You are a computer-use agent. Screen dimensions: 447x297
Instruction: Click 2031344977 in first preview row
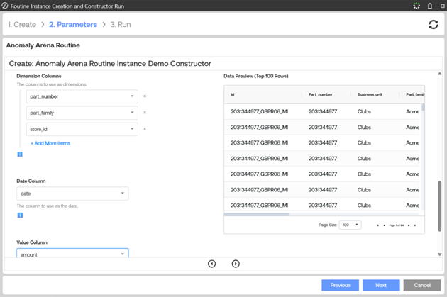(323, 111)
